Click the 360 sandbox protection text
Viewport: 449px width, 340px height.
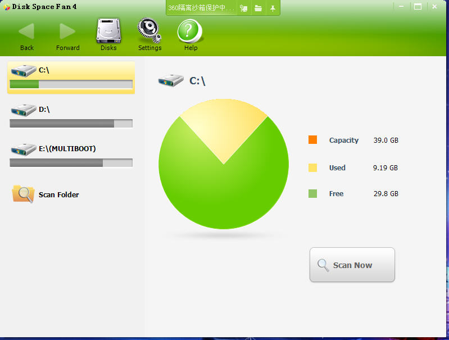(201, 8)
